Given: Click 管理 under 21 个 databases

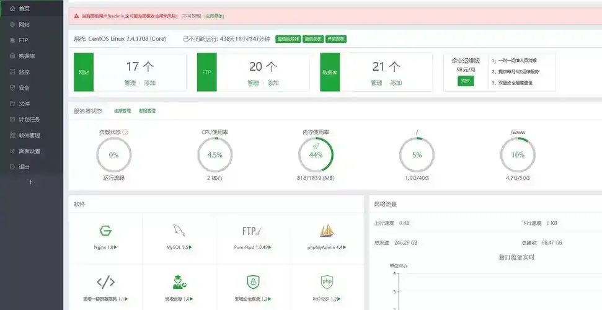Looking at the screenshot, I should 376,83.
